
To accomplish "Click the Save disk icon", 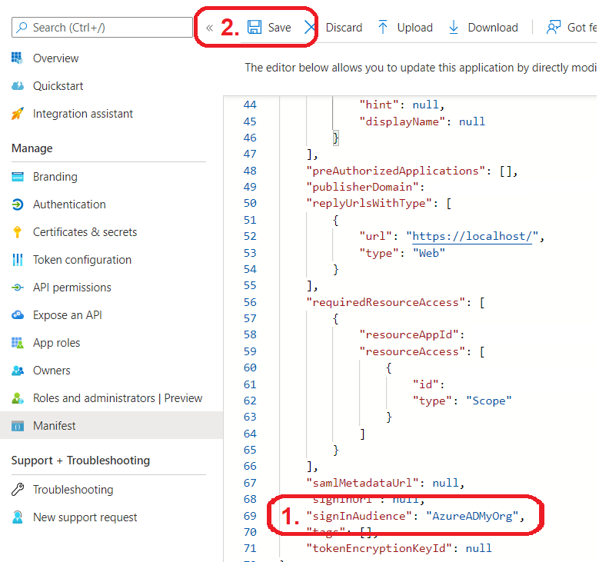I will click(x=255, y=28).
